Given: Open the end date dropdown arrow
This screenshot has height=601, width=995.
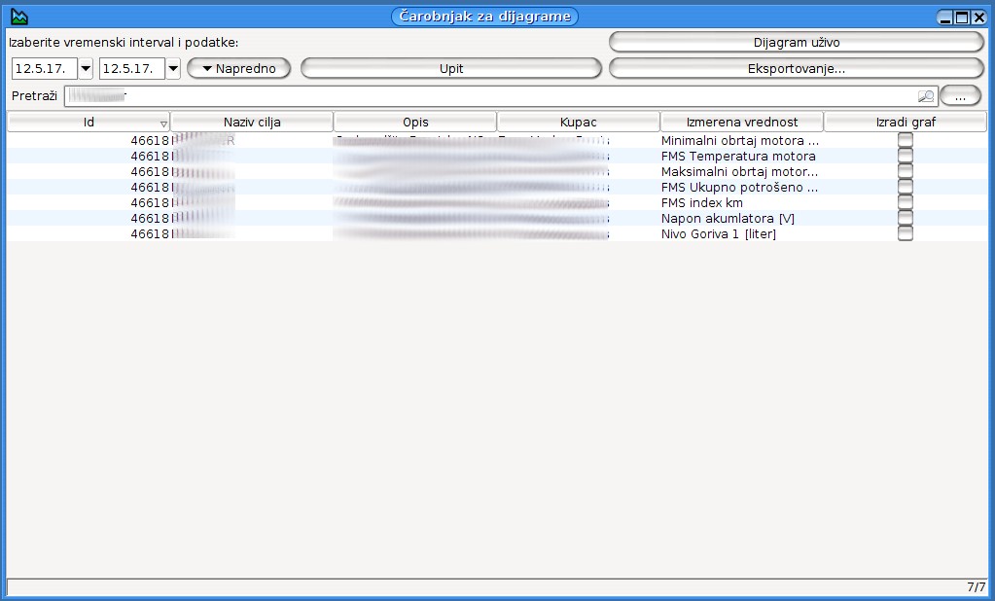Looking at the screenshot, I should point(173,68).
